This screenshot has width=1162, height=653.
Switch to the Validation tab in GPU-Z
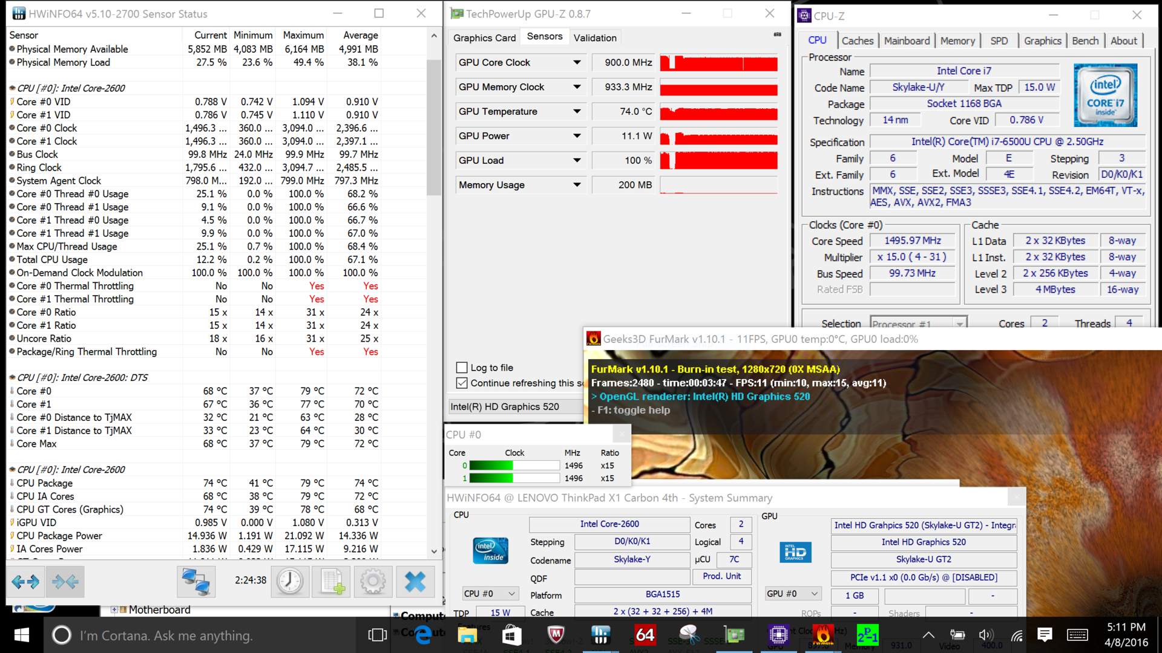595,37
